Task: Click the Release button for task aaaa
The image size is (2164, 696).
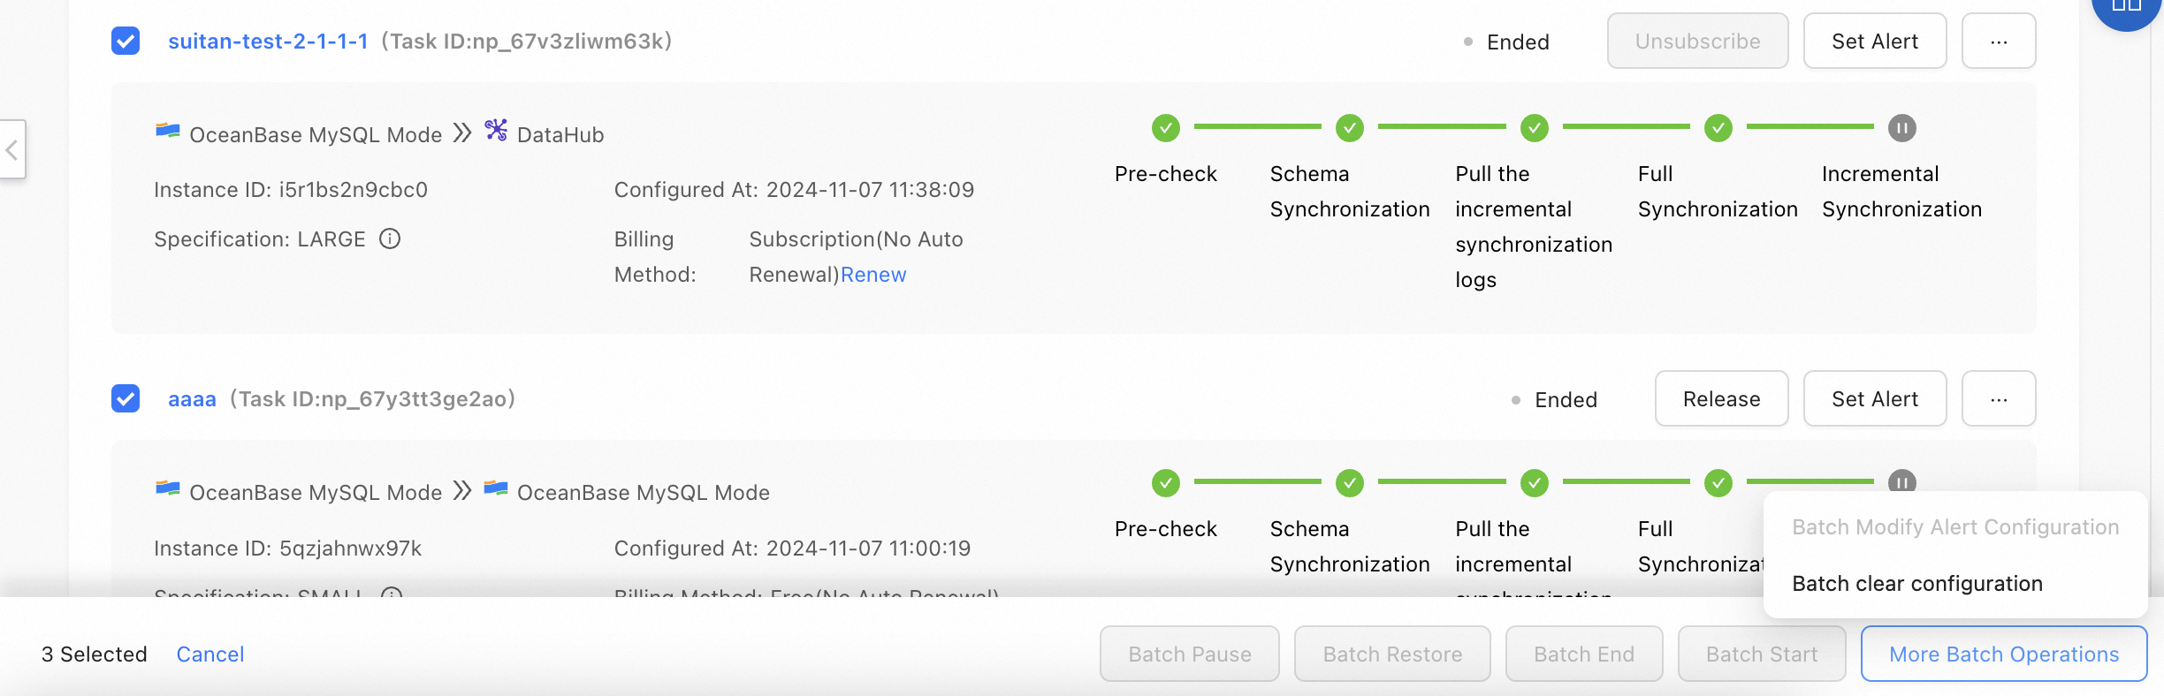Action: [1720, 399]
